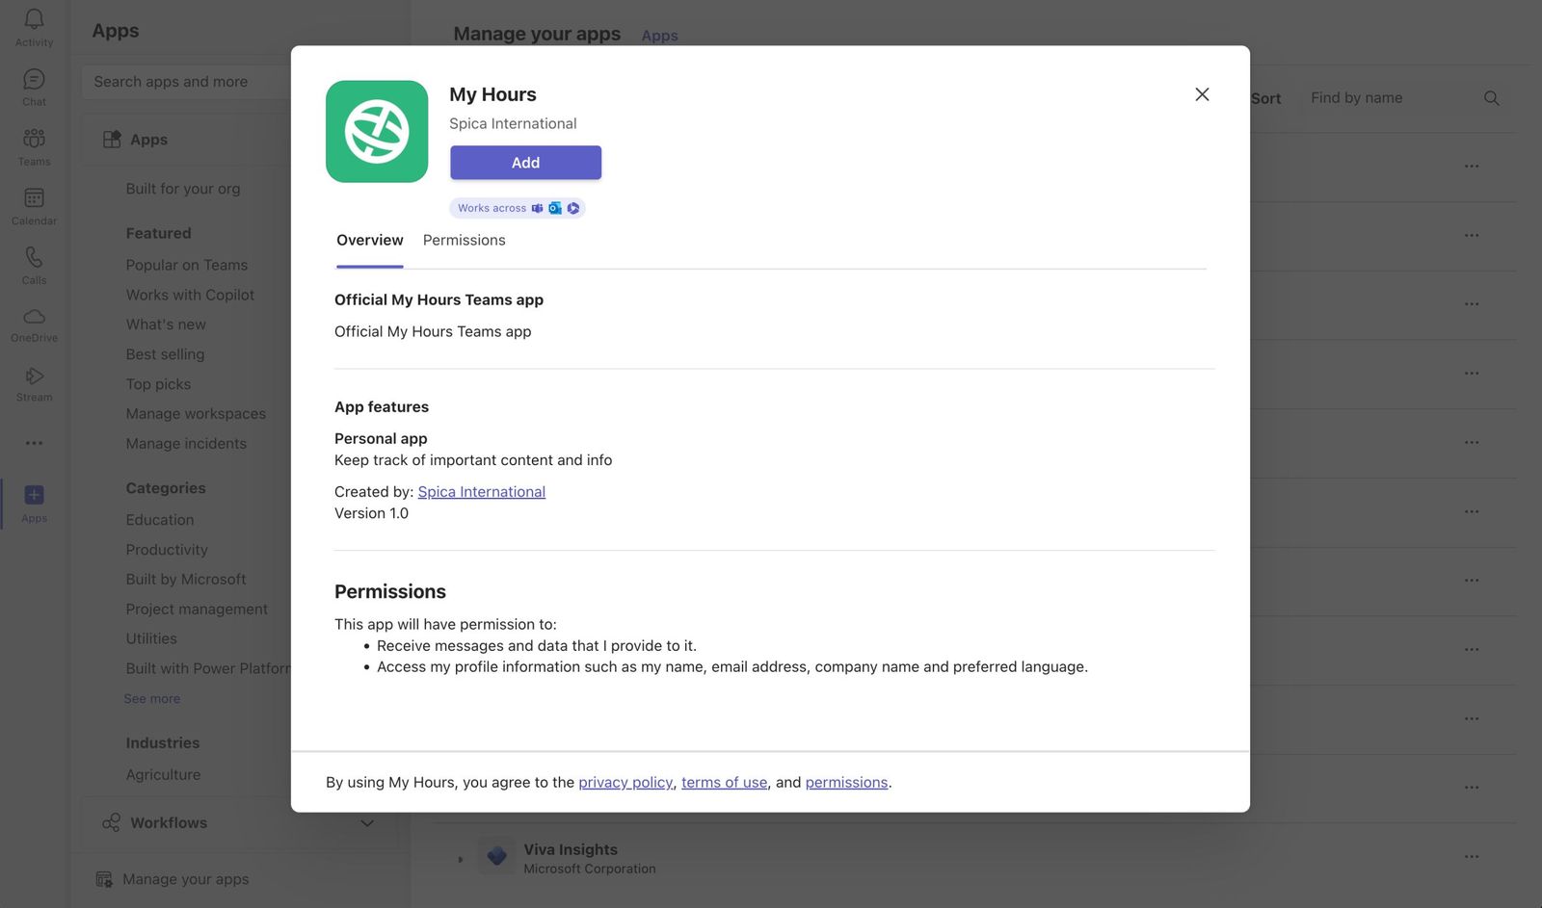Open the Calendar from the sidebar
Screen dimensions: 1542x908
click(34, 202)
